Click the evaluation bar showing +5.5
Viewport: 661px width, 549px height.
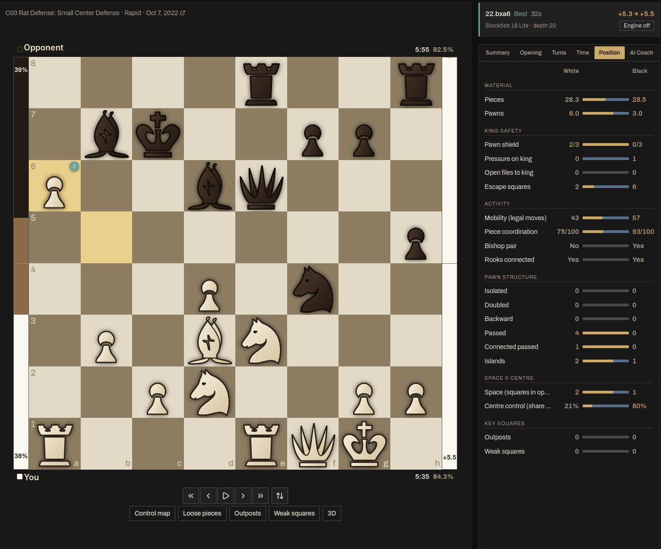(450, 263)
